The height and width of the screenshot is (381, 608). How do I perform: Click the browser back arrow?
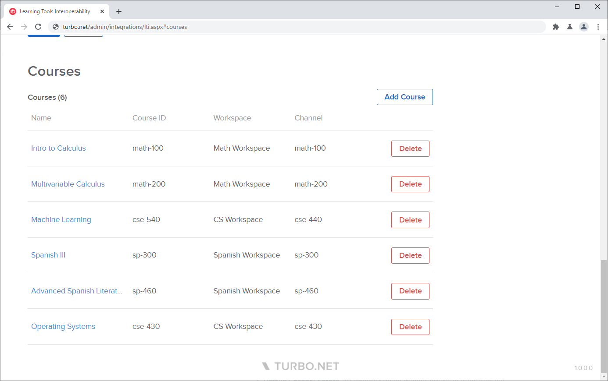pos(10,27)
